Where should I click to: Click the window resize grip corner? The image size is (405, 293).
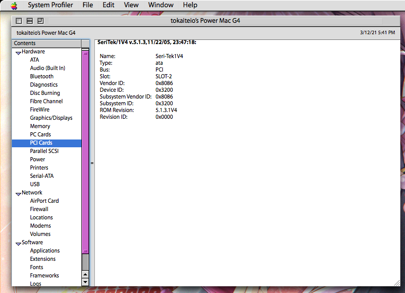click(x=397, y=283)
